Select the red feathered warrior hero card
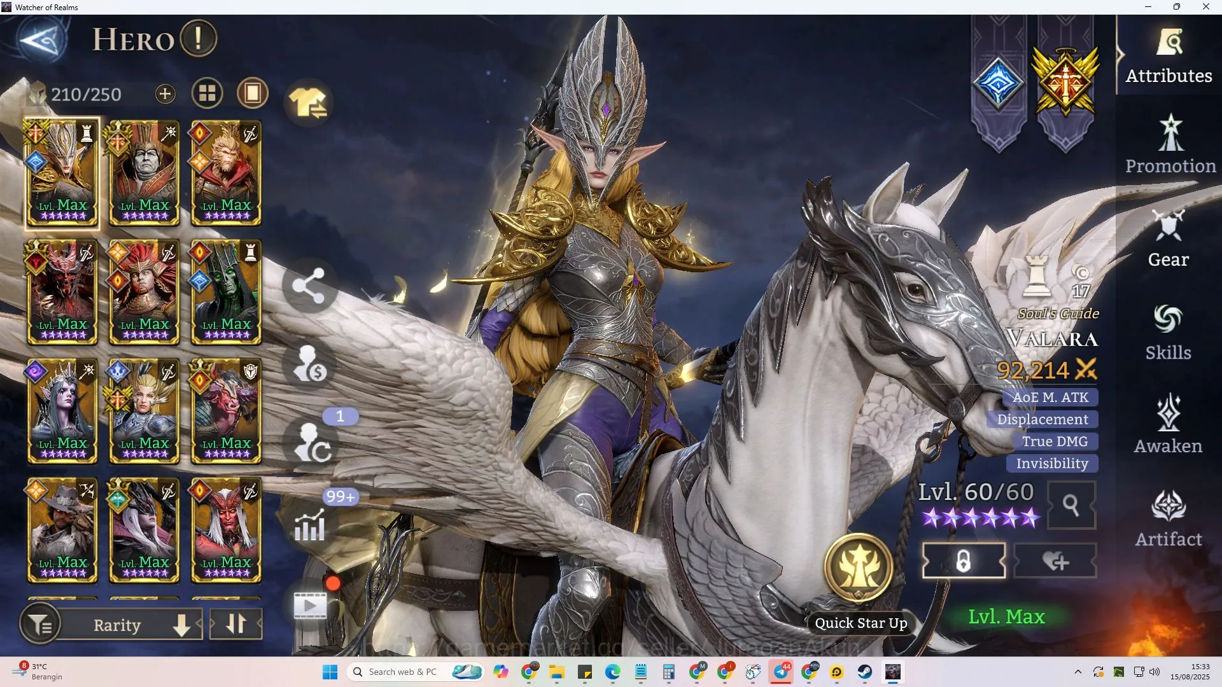Viewport: 1222px width, 687px height. (144, 292)
